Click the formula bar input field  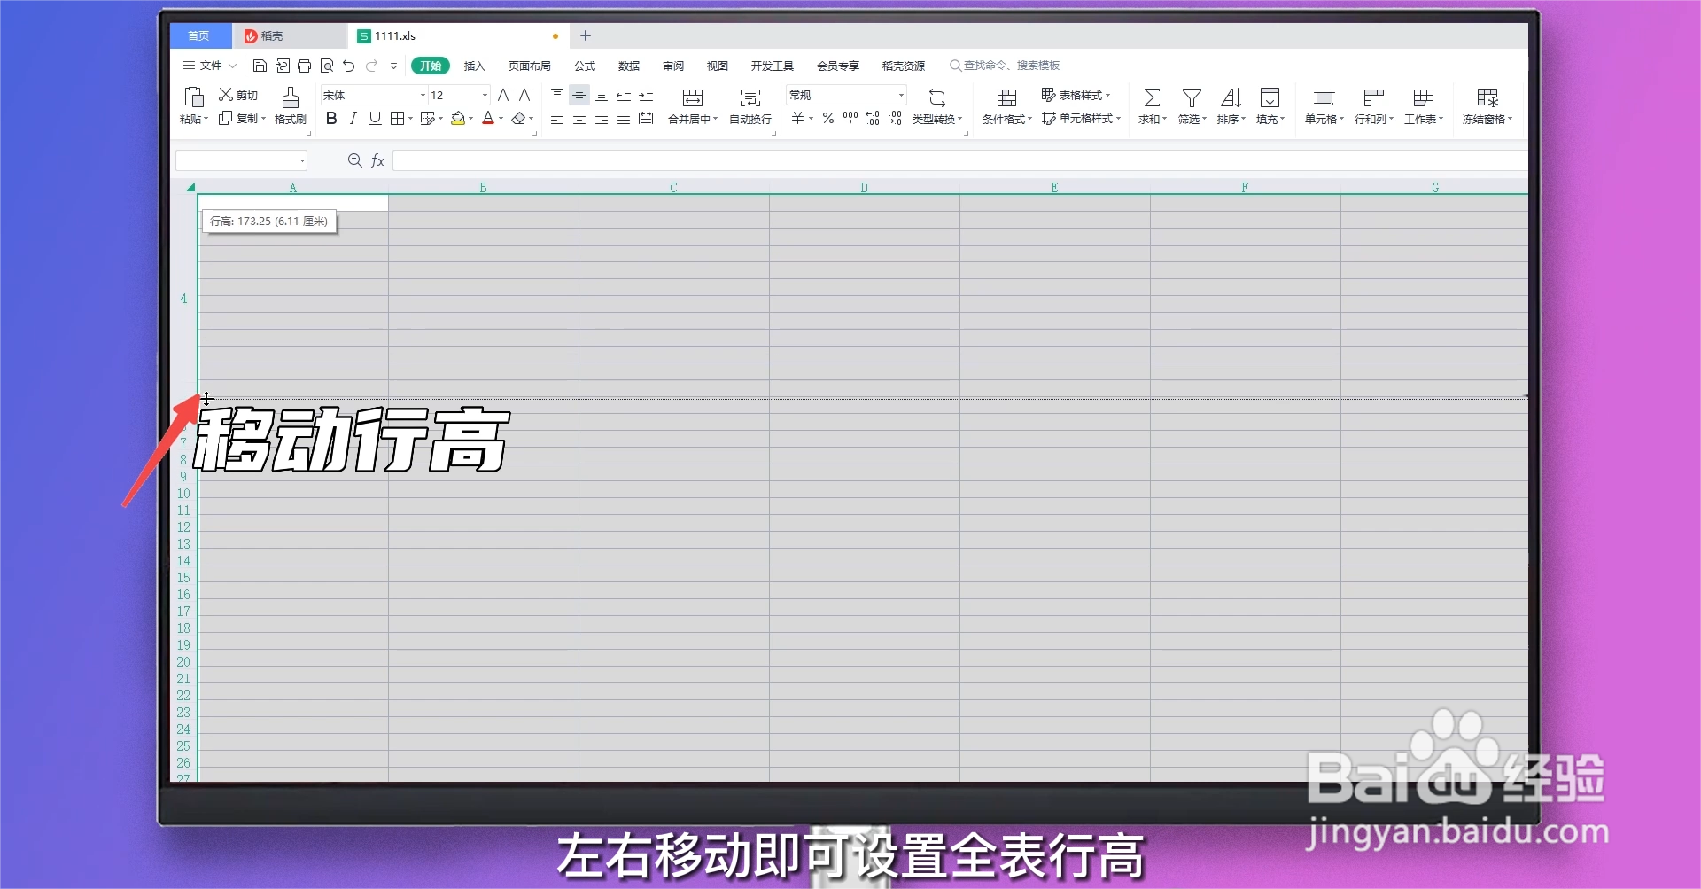click(960, 160)
